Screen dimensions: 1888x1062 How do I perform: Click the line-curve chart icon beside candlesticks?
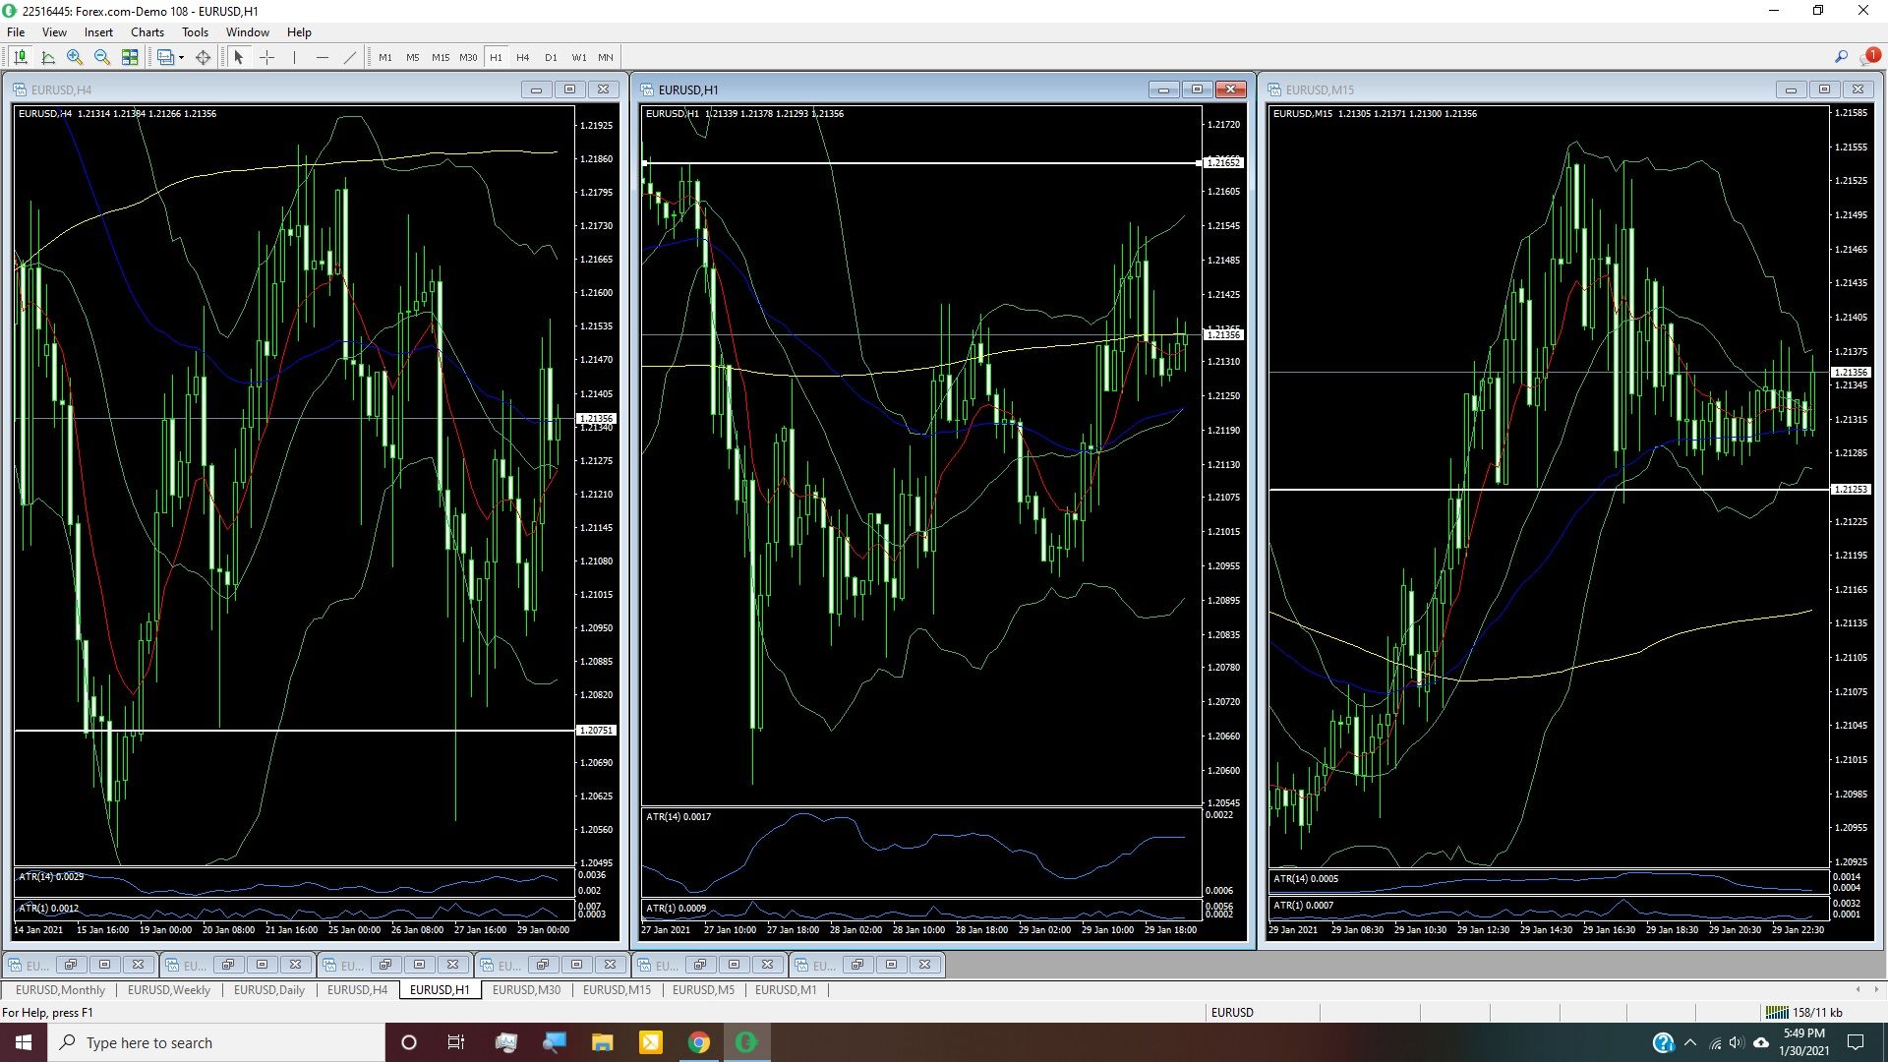pyautogui.click(x=48, y=57)
